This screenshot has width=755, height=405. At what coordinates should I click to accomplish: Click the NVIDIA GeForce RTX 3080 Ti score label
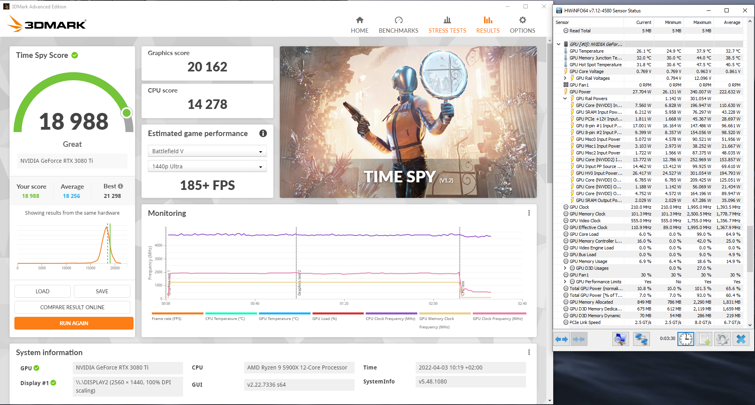pyautogui.click(x=72, y=161)
